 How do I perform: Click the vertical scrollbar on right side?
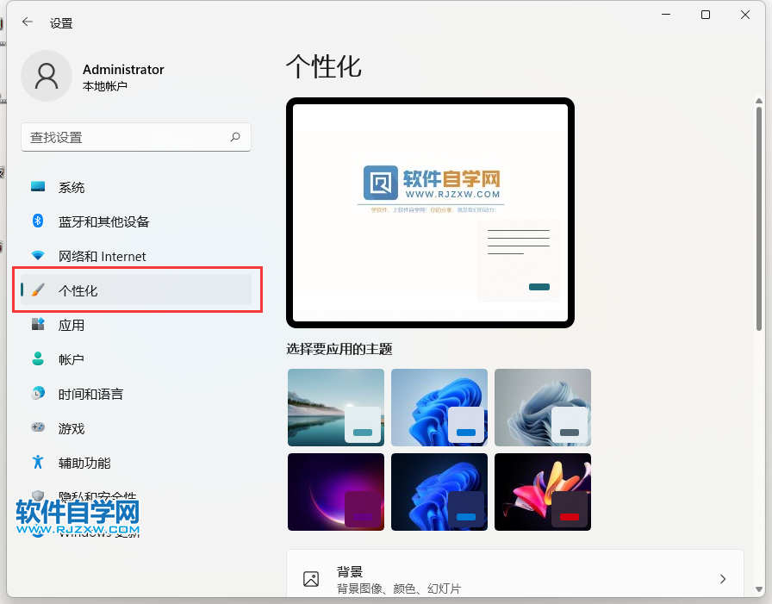tap(758, 215)
